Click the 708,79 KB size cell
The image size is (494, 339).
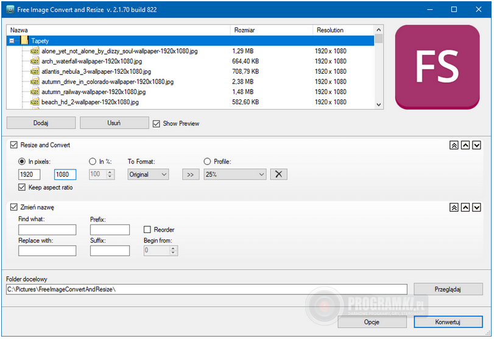pos(245,71)
